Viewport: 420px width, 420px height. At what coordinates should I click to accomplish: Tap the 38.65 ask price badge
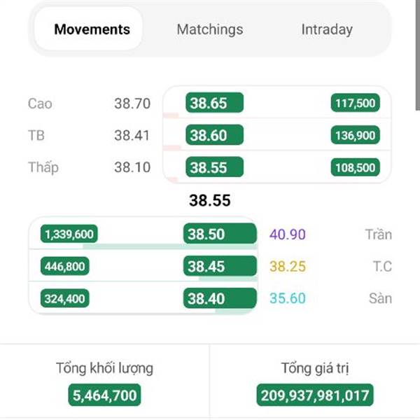pyautogui.click(x=215, y=103)
